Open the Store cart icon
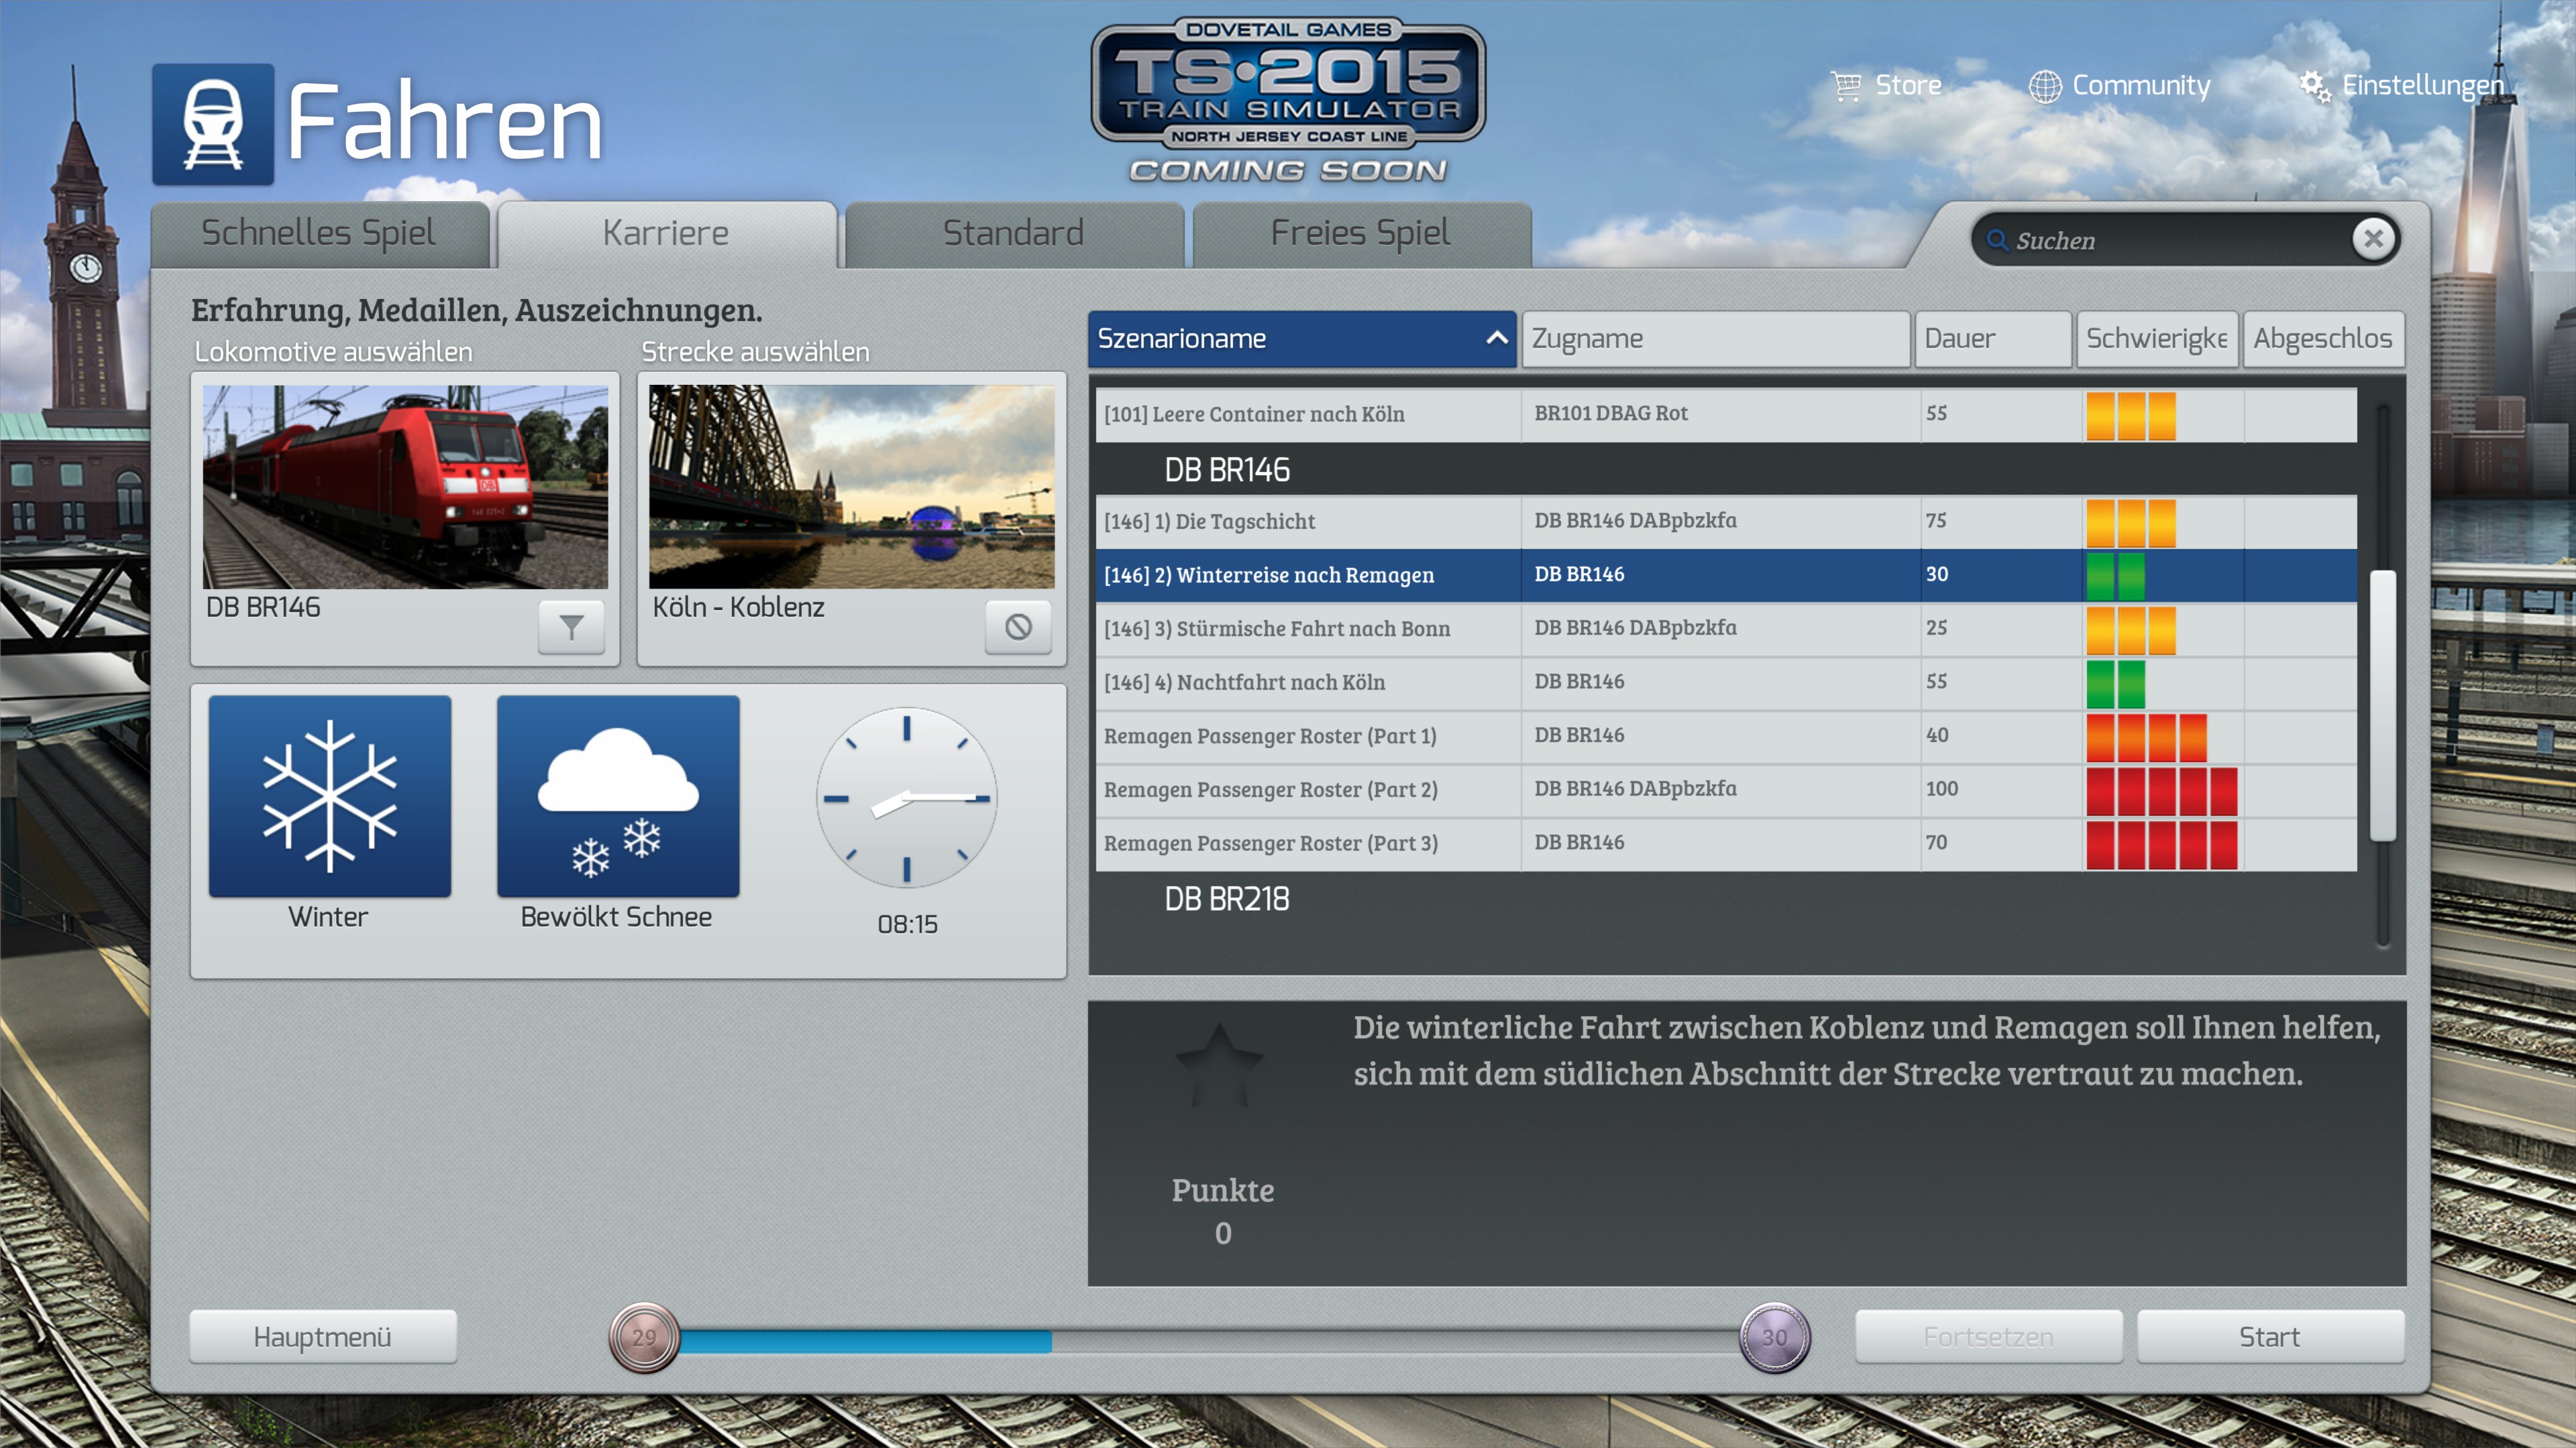Screen dimensions: 2576x1448 [1845, 86]
